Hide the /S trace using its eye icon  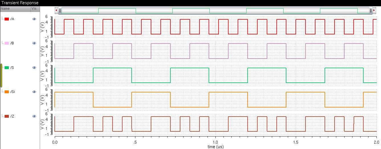(x=34, y=68)
